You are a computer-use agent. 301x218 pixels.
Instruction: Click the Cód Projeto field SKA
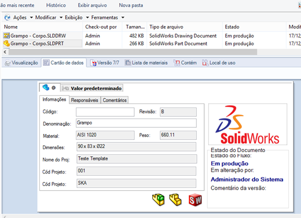coord(136,183)
